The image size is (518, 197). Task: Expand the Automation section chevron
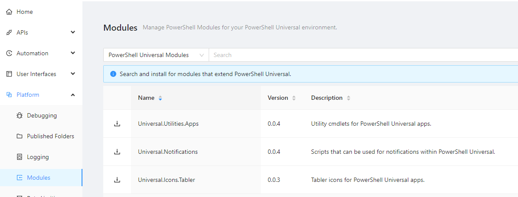[73, 53]
